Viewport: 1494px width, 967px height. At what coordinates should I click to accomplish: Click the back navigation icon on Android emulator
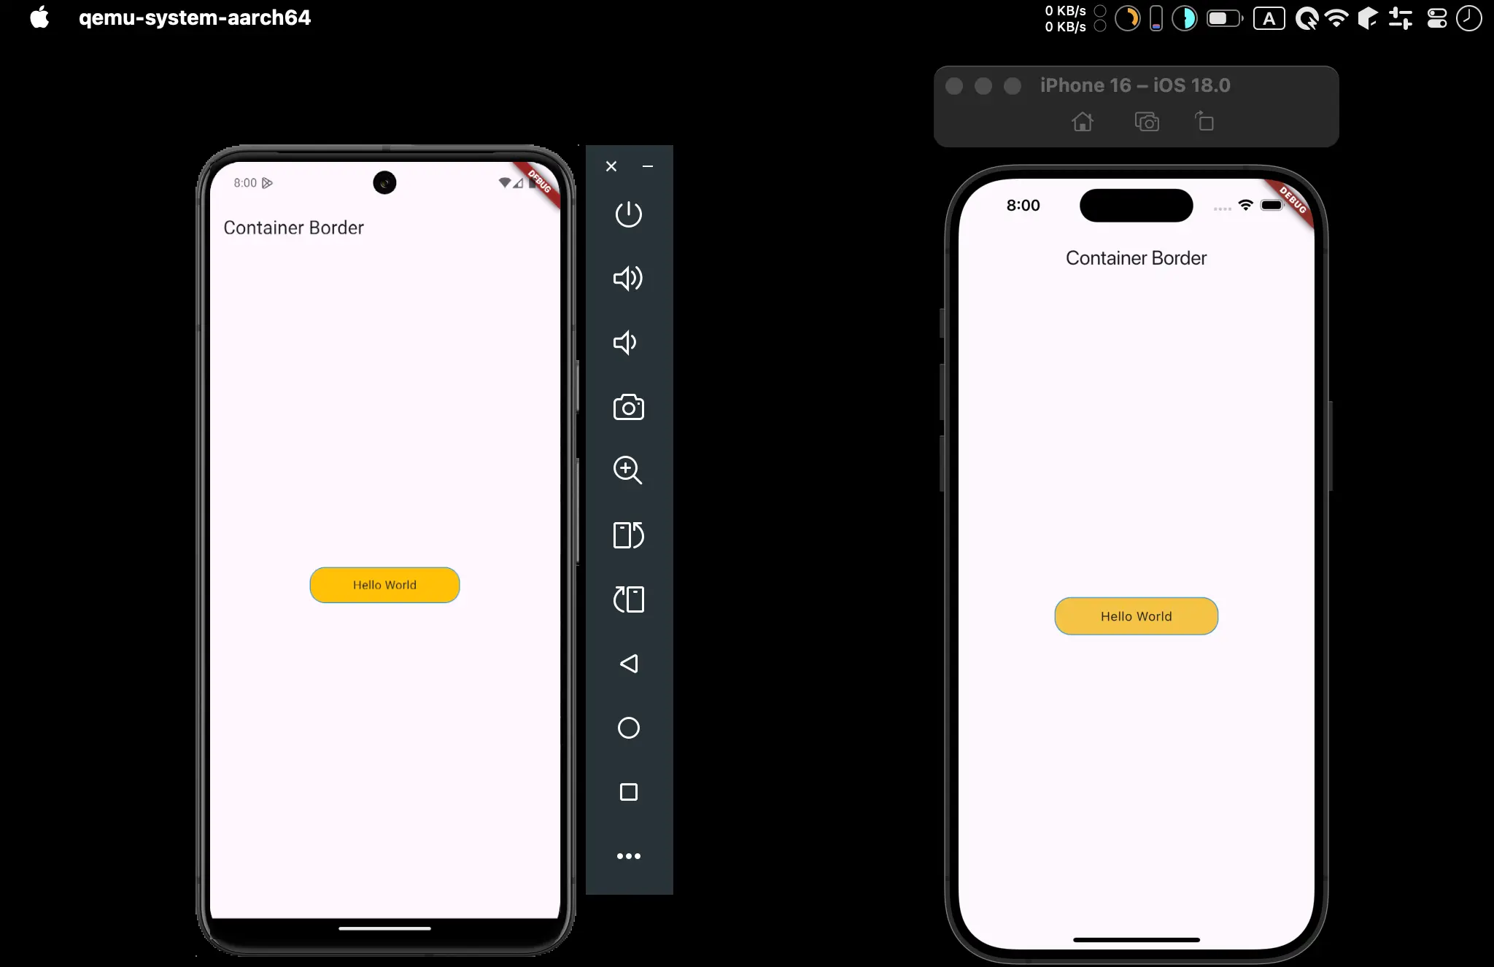click(628, 663)
